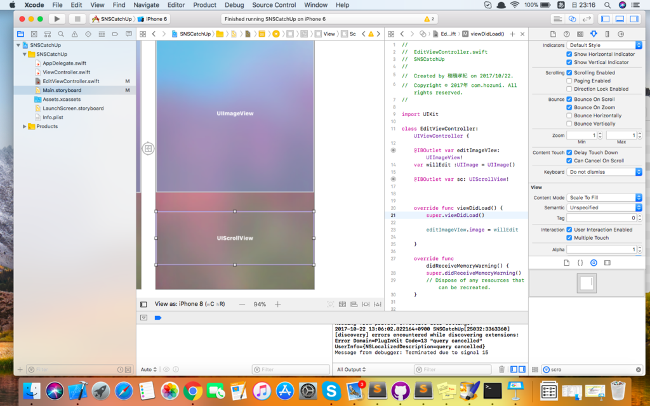The width and height of the screenshot is (650, 406).
Task: Open the Find navigator
Action: (61, 34)
